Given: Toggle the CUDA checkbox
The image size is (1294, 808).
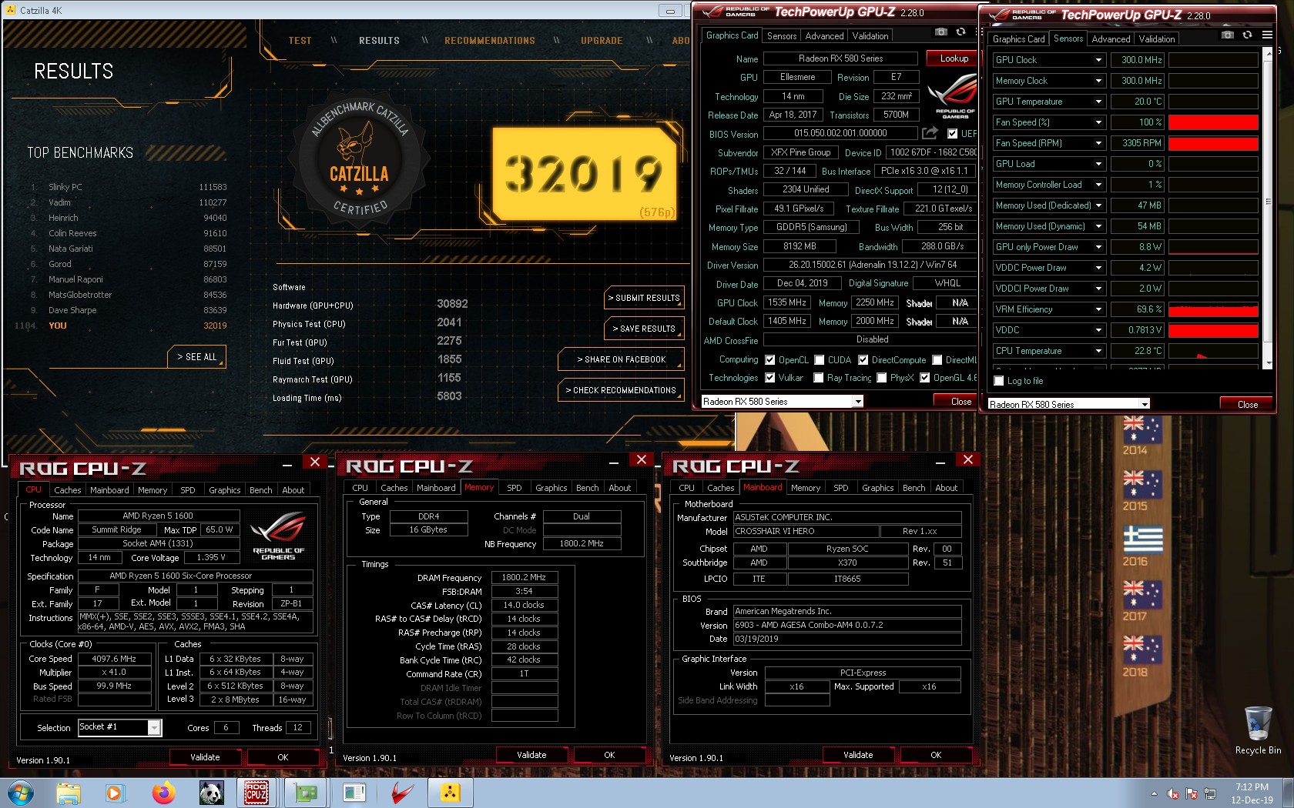Looking at the screenshot, I should [x=820, y=360].
